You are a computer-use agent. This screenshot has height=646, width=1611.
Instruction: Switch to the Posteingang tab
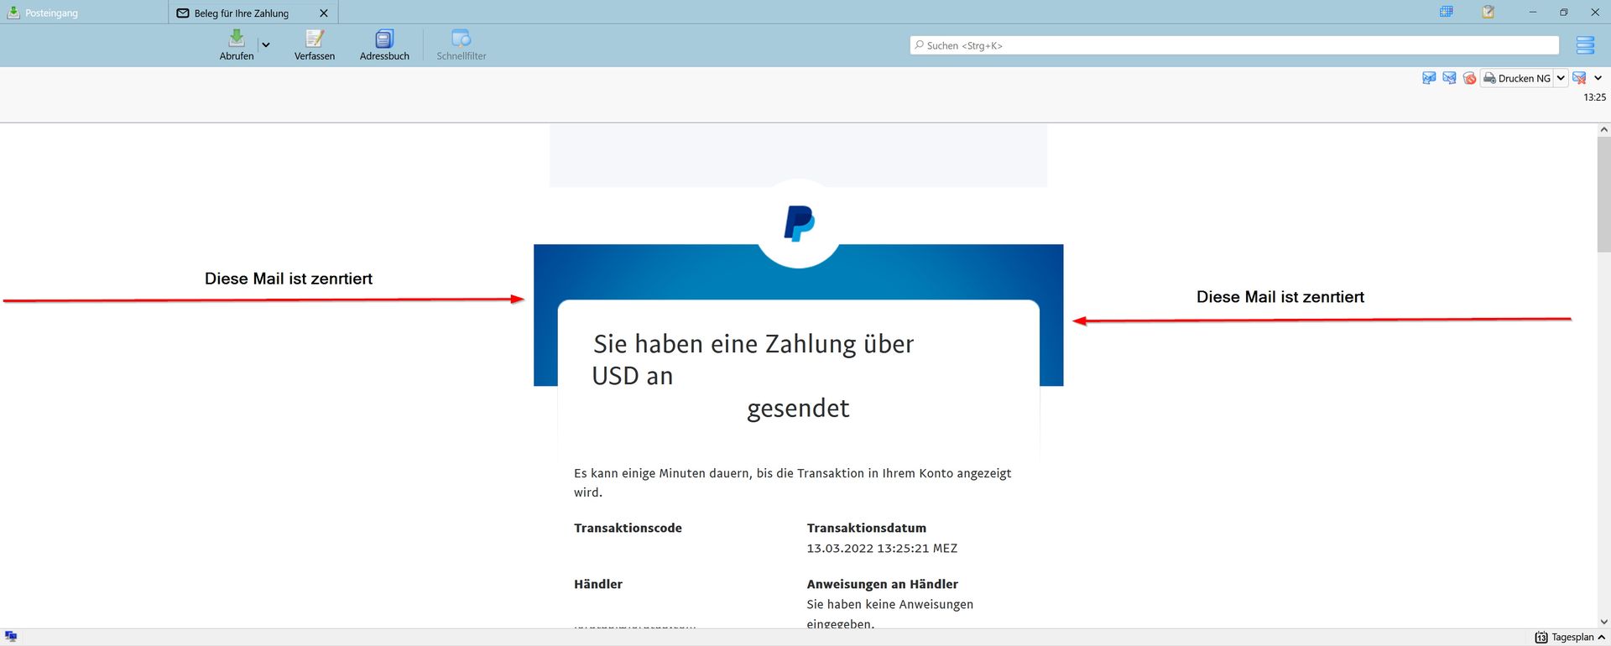pyautogui.click(x=84, y=13)
